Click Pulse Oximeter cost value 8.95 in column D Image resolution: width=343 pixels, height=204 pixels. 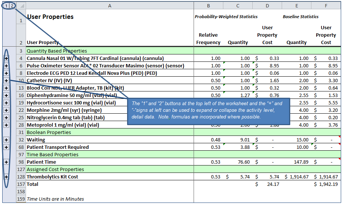274,66
